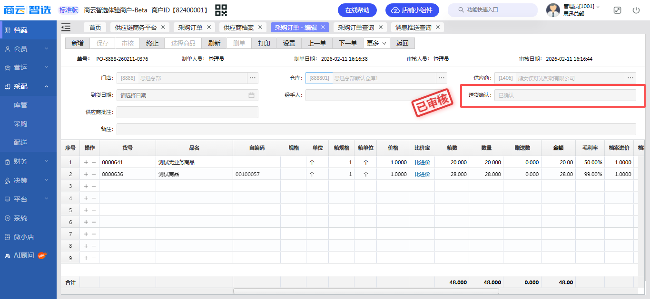Collapse the 采配 sidebar section
Screen dimensions: 650x299
click(x=29, y=86)
